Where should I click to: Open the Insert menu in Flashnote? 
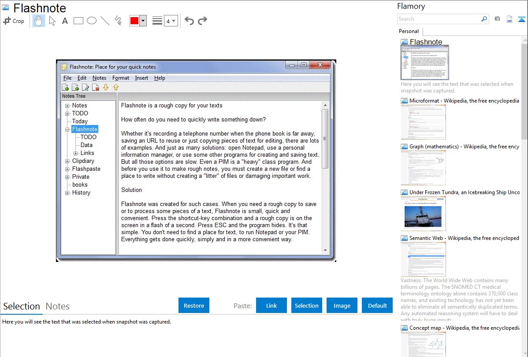pyautogui.click(x=141, y=78)
